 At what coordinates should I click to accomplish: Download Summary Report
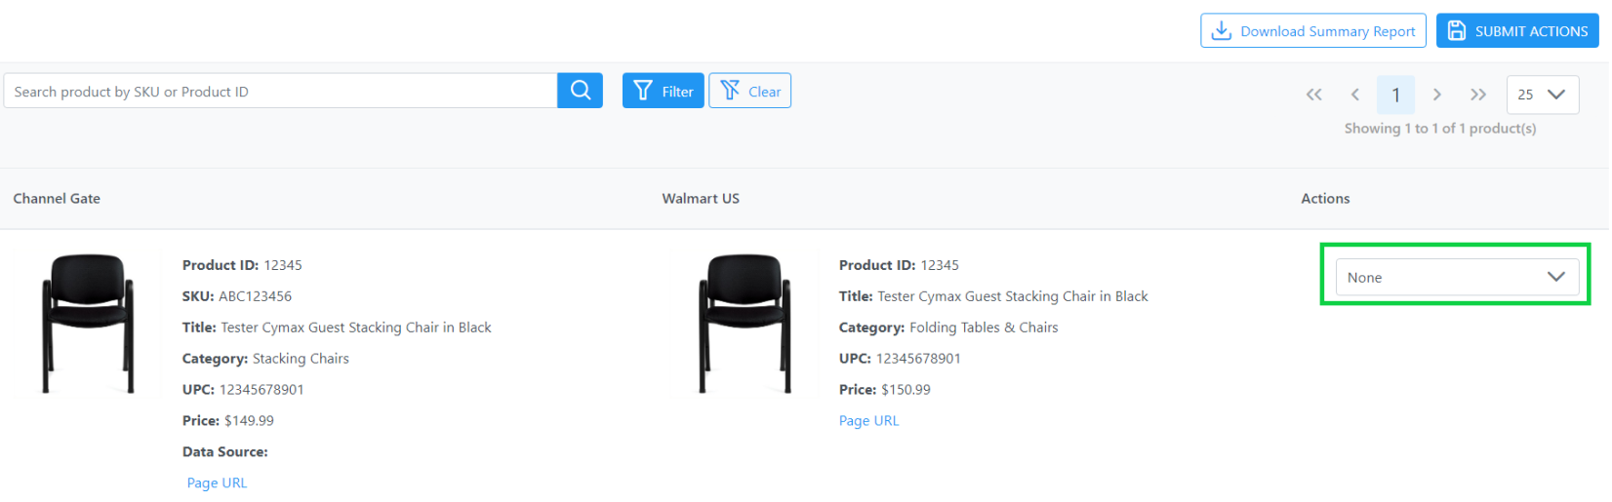coord(1312,31)
